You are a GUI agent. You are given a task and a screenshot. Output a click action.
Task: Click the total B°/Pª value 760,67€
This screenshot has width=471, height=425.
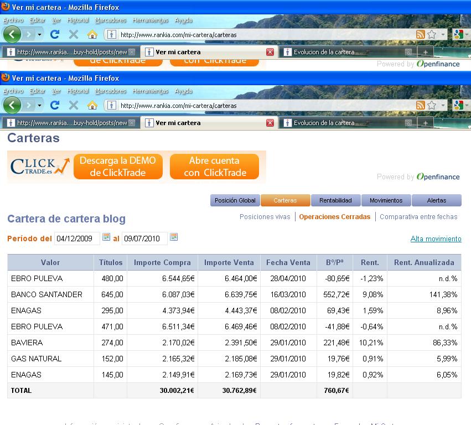point(337,391)
